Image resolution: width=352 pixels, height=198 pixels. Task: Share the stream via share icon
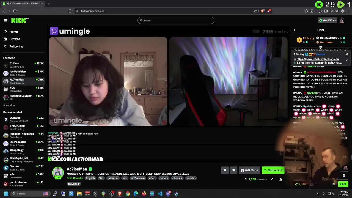click(x=272, y=179)
